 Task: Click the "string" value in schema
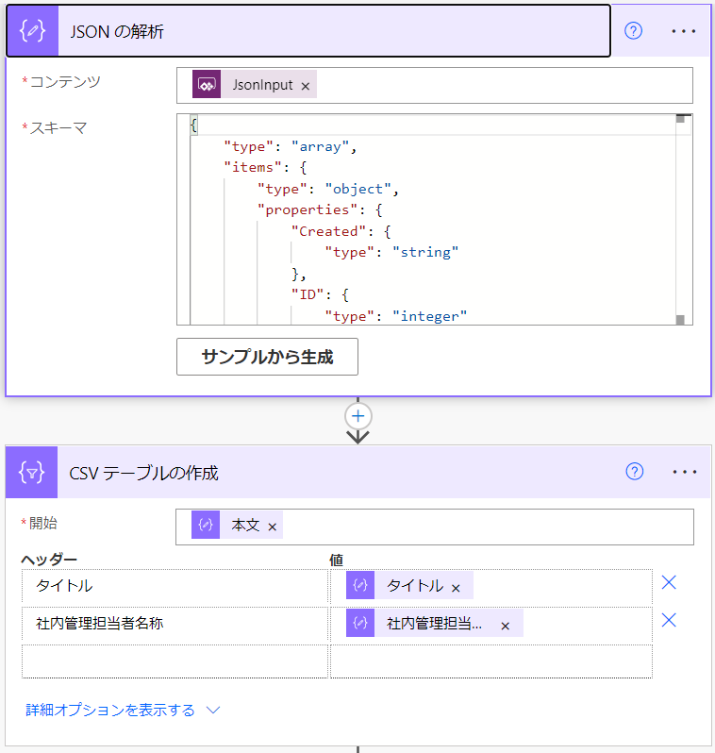tap(425, 252)
